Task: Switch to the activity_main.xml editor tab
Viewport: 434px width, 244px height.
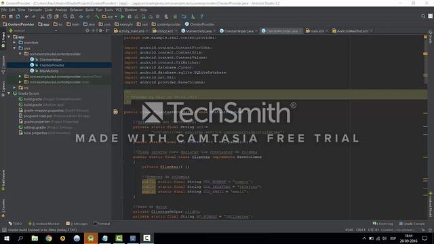Action: tap(131, 31)
